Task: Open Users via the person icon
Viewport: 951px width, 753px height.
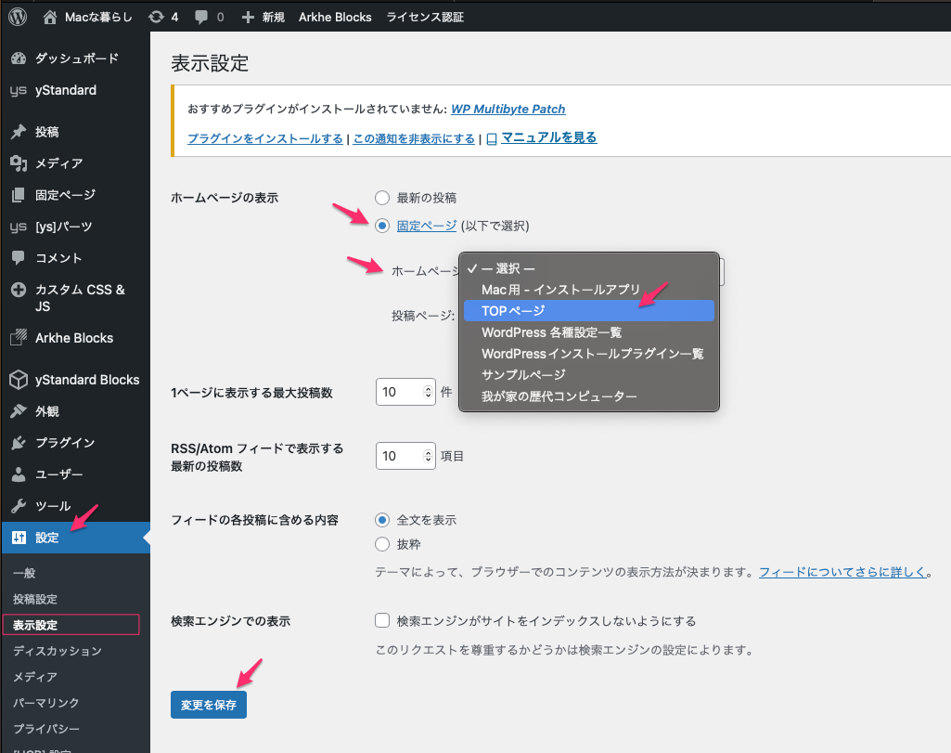Action: tap(18, 474)
